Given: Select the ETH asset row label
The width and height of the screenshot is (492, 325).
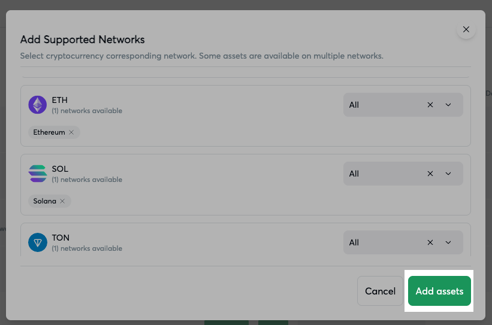Looking at the screenshot, I should [60, 100].
